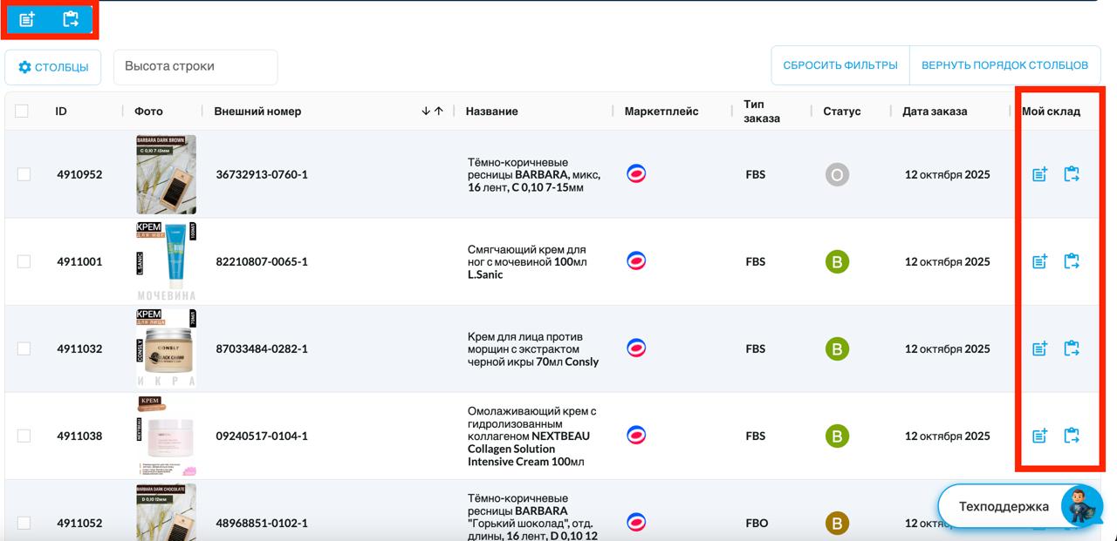1117x541 pixels.
Task: Open the Техподдержка support chat
Action: click(1004, 506)
